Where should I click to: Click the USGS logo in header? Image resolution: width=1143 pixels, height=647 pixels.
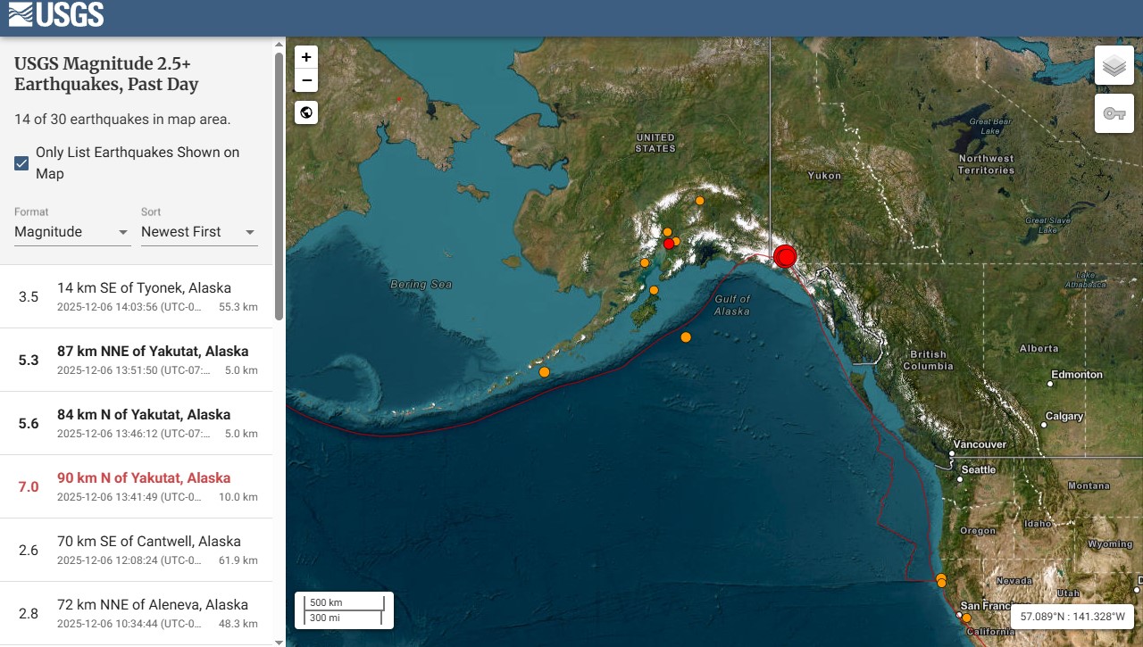point(56,15)
